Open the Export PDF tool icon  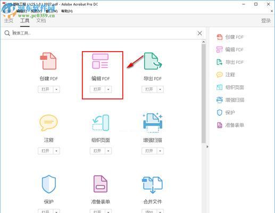pos(153,61)
